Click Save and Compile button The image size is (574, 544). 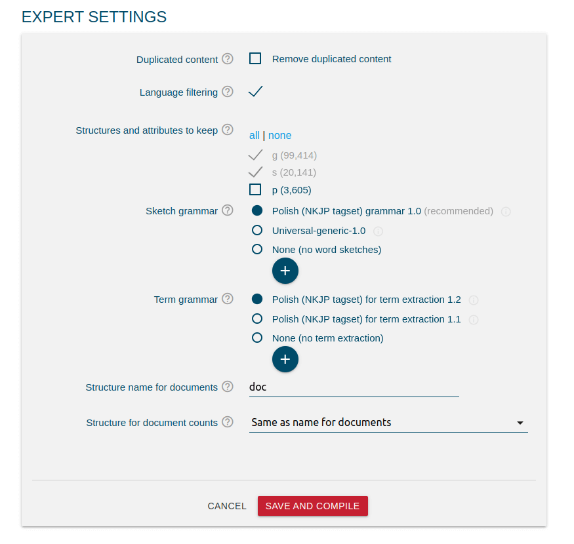(x=313, y=506)
